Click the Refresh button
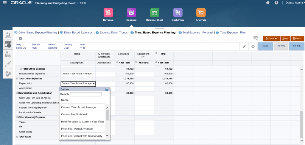The width and height of the screenshot is (305, 145). click(x=297, y=38)
